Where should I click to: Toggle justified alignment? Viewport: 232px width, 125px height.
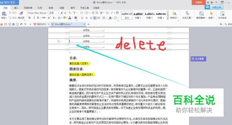[95, 18]
